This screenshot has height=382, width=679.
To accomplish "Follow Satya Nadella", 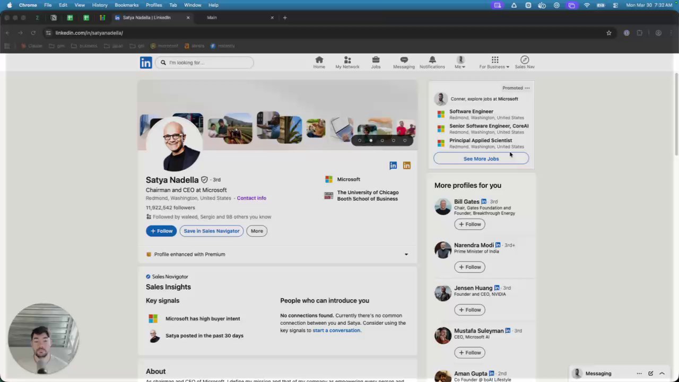I will (161, 231).
